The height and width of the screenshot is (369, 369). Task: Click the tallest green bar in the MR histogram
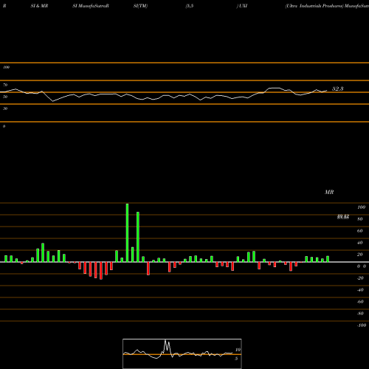tap(127, 232)
